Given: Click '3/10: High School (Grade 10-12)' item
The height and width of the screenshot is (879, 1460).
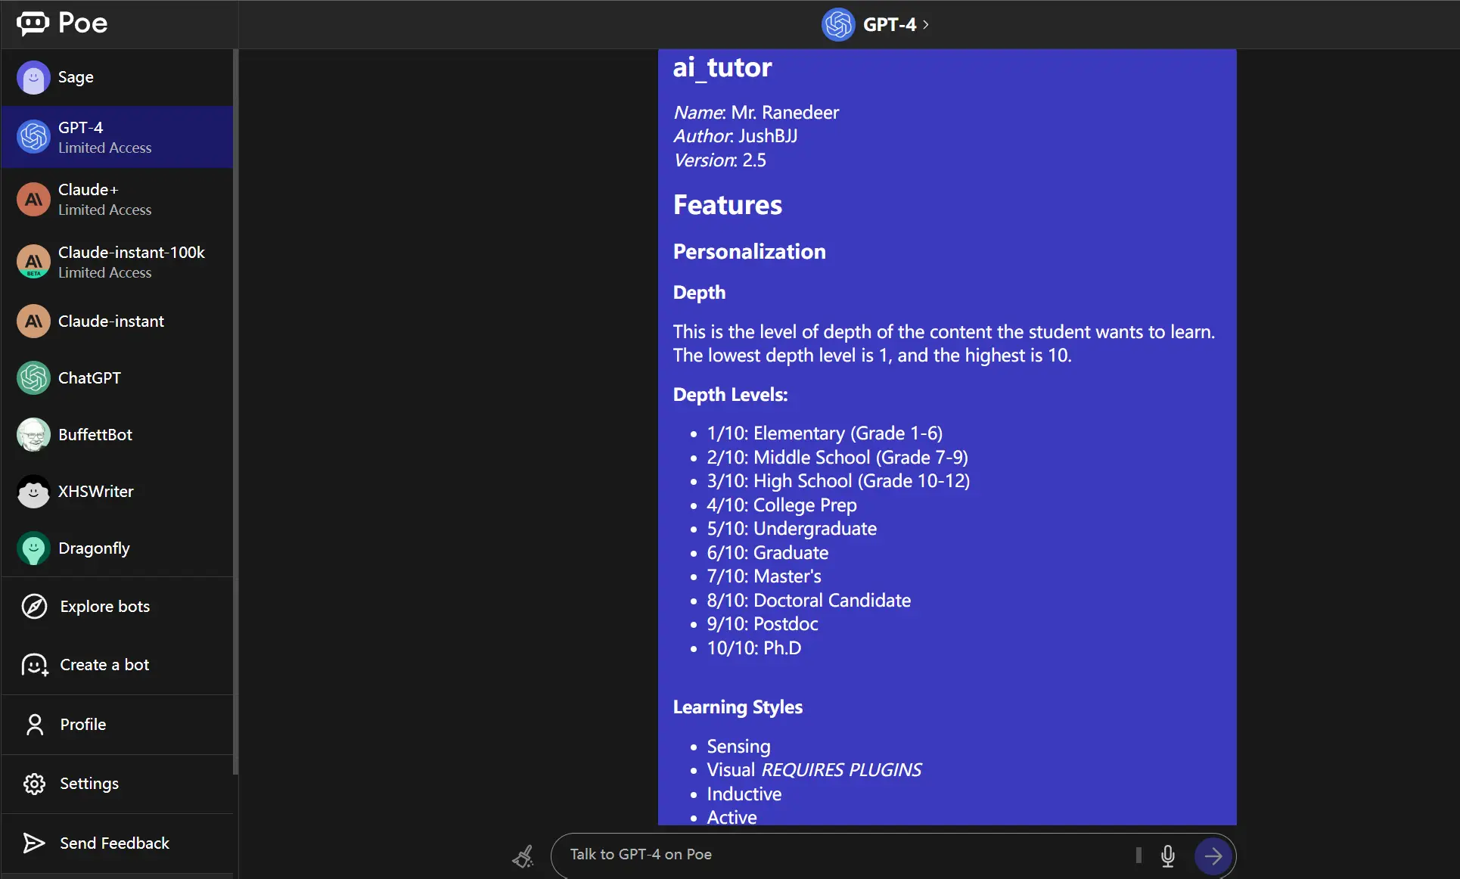Looking at the screenshot, I should point(838,481).
